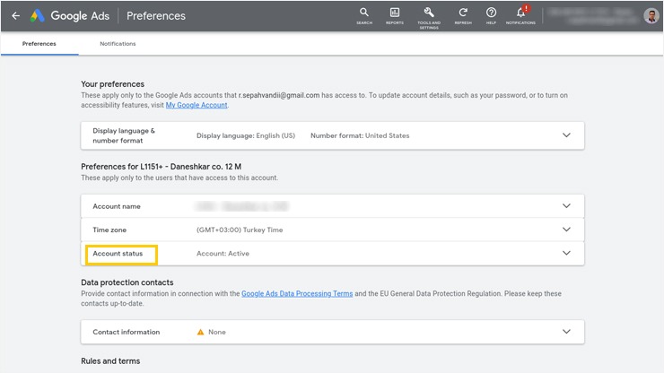Click the back arrow in header

tap(15, 16)
